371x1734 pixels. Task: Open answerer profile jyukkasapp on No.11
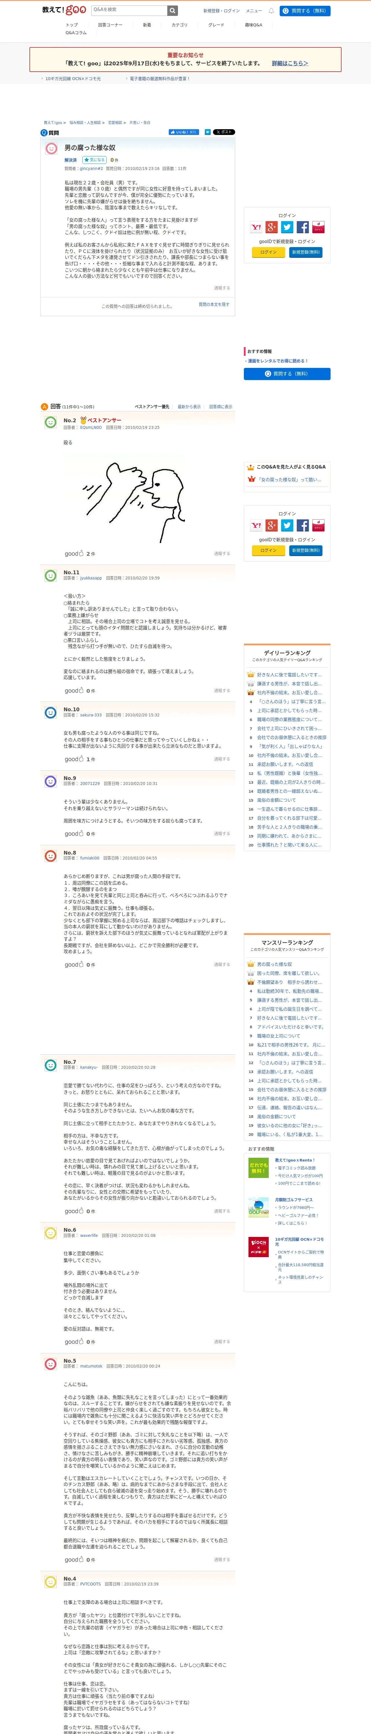(91, 578)
